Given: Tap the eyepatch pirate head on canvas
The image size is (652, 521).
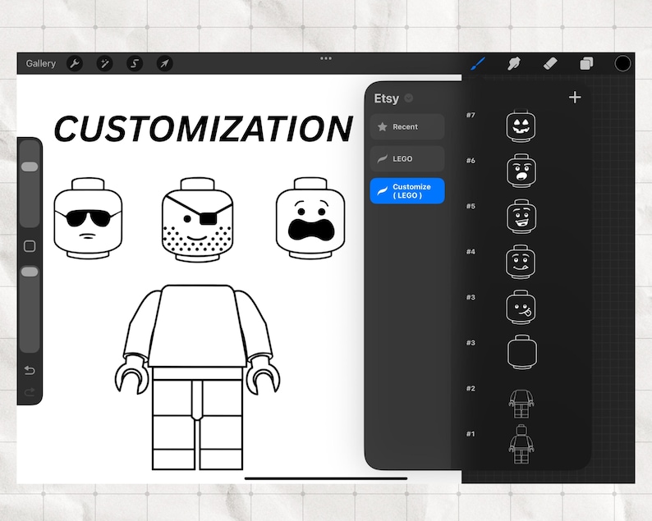Looking at the screenshot, I should (x=198, y=220).
